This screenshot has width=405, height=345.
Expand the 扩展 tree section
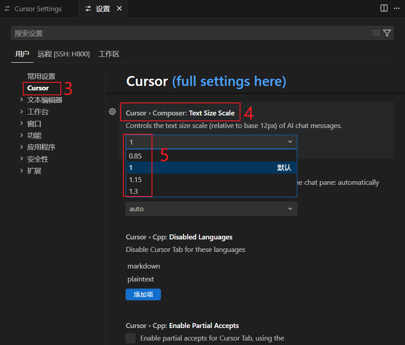22,170
